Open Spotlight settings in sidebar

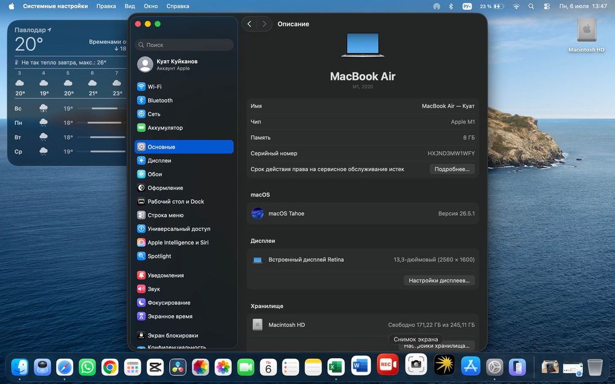184,256
